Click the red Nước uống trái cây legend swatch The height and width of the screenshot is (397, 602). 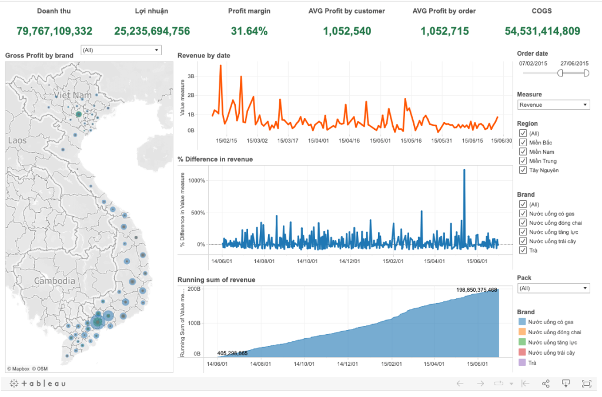[x=522, y=352]
